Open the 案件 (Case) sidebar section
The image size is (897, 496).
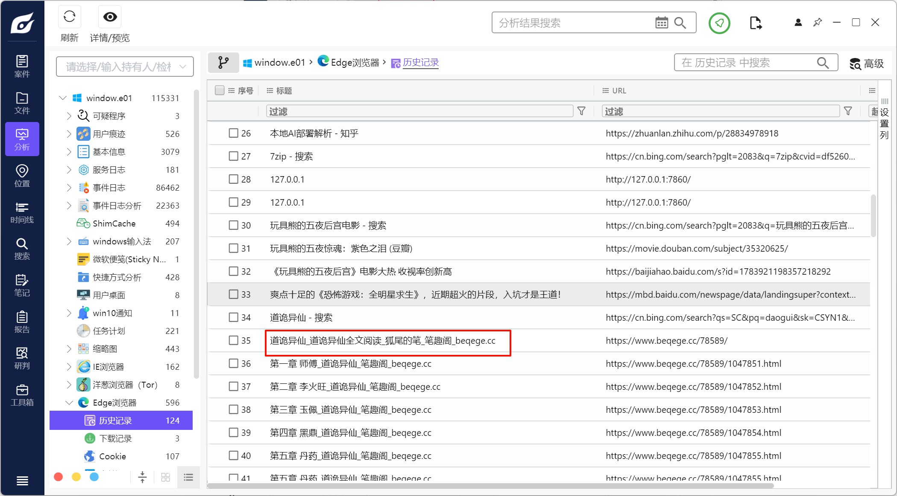coord(22,67)
